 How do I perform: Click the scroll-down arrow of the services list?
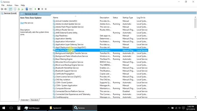click(195, 97)
